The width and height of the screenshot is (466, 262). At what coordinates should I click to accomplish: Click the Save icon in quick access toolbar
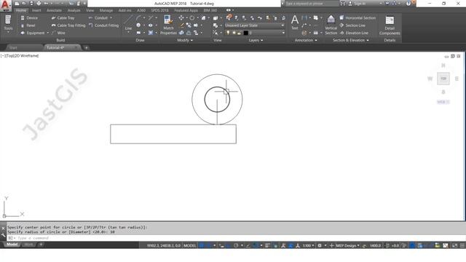click(x=31, y=4)
